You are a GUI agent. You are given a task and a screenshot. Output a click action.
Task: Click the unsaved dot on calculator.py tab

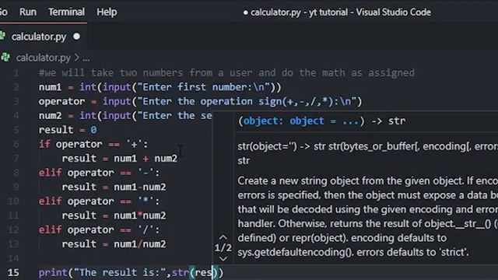click(76, 37)
